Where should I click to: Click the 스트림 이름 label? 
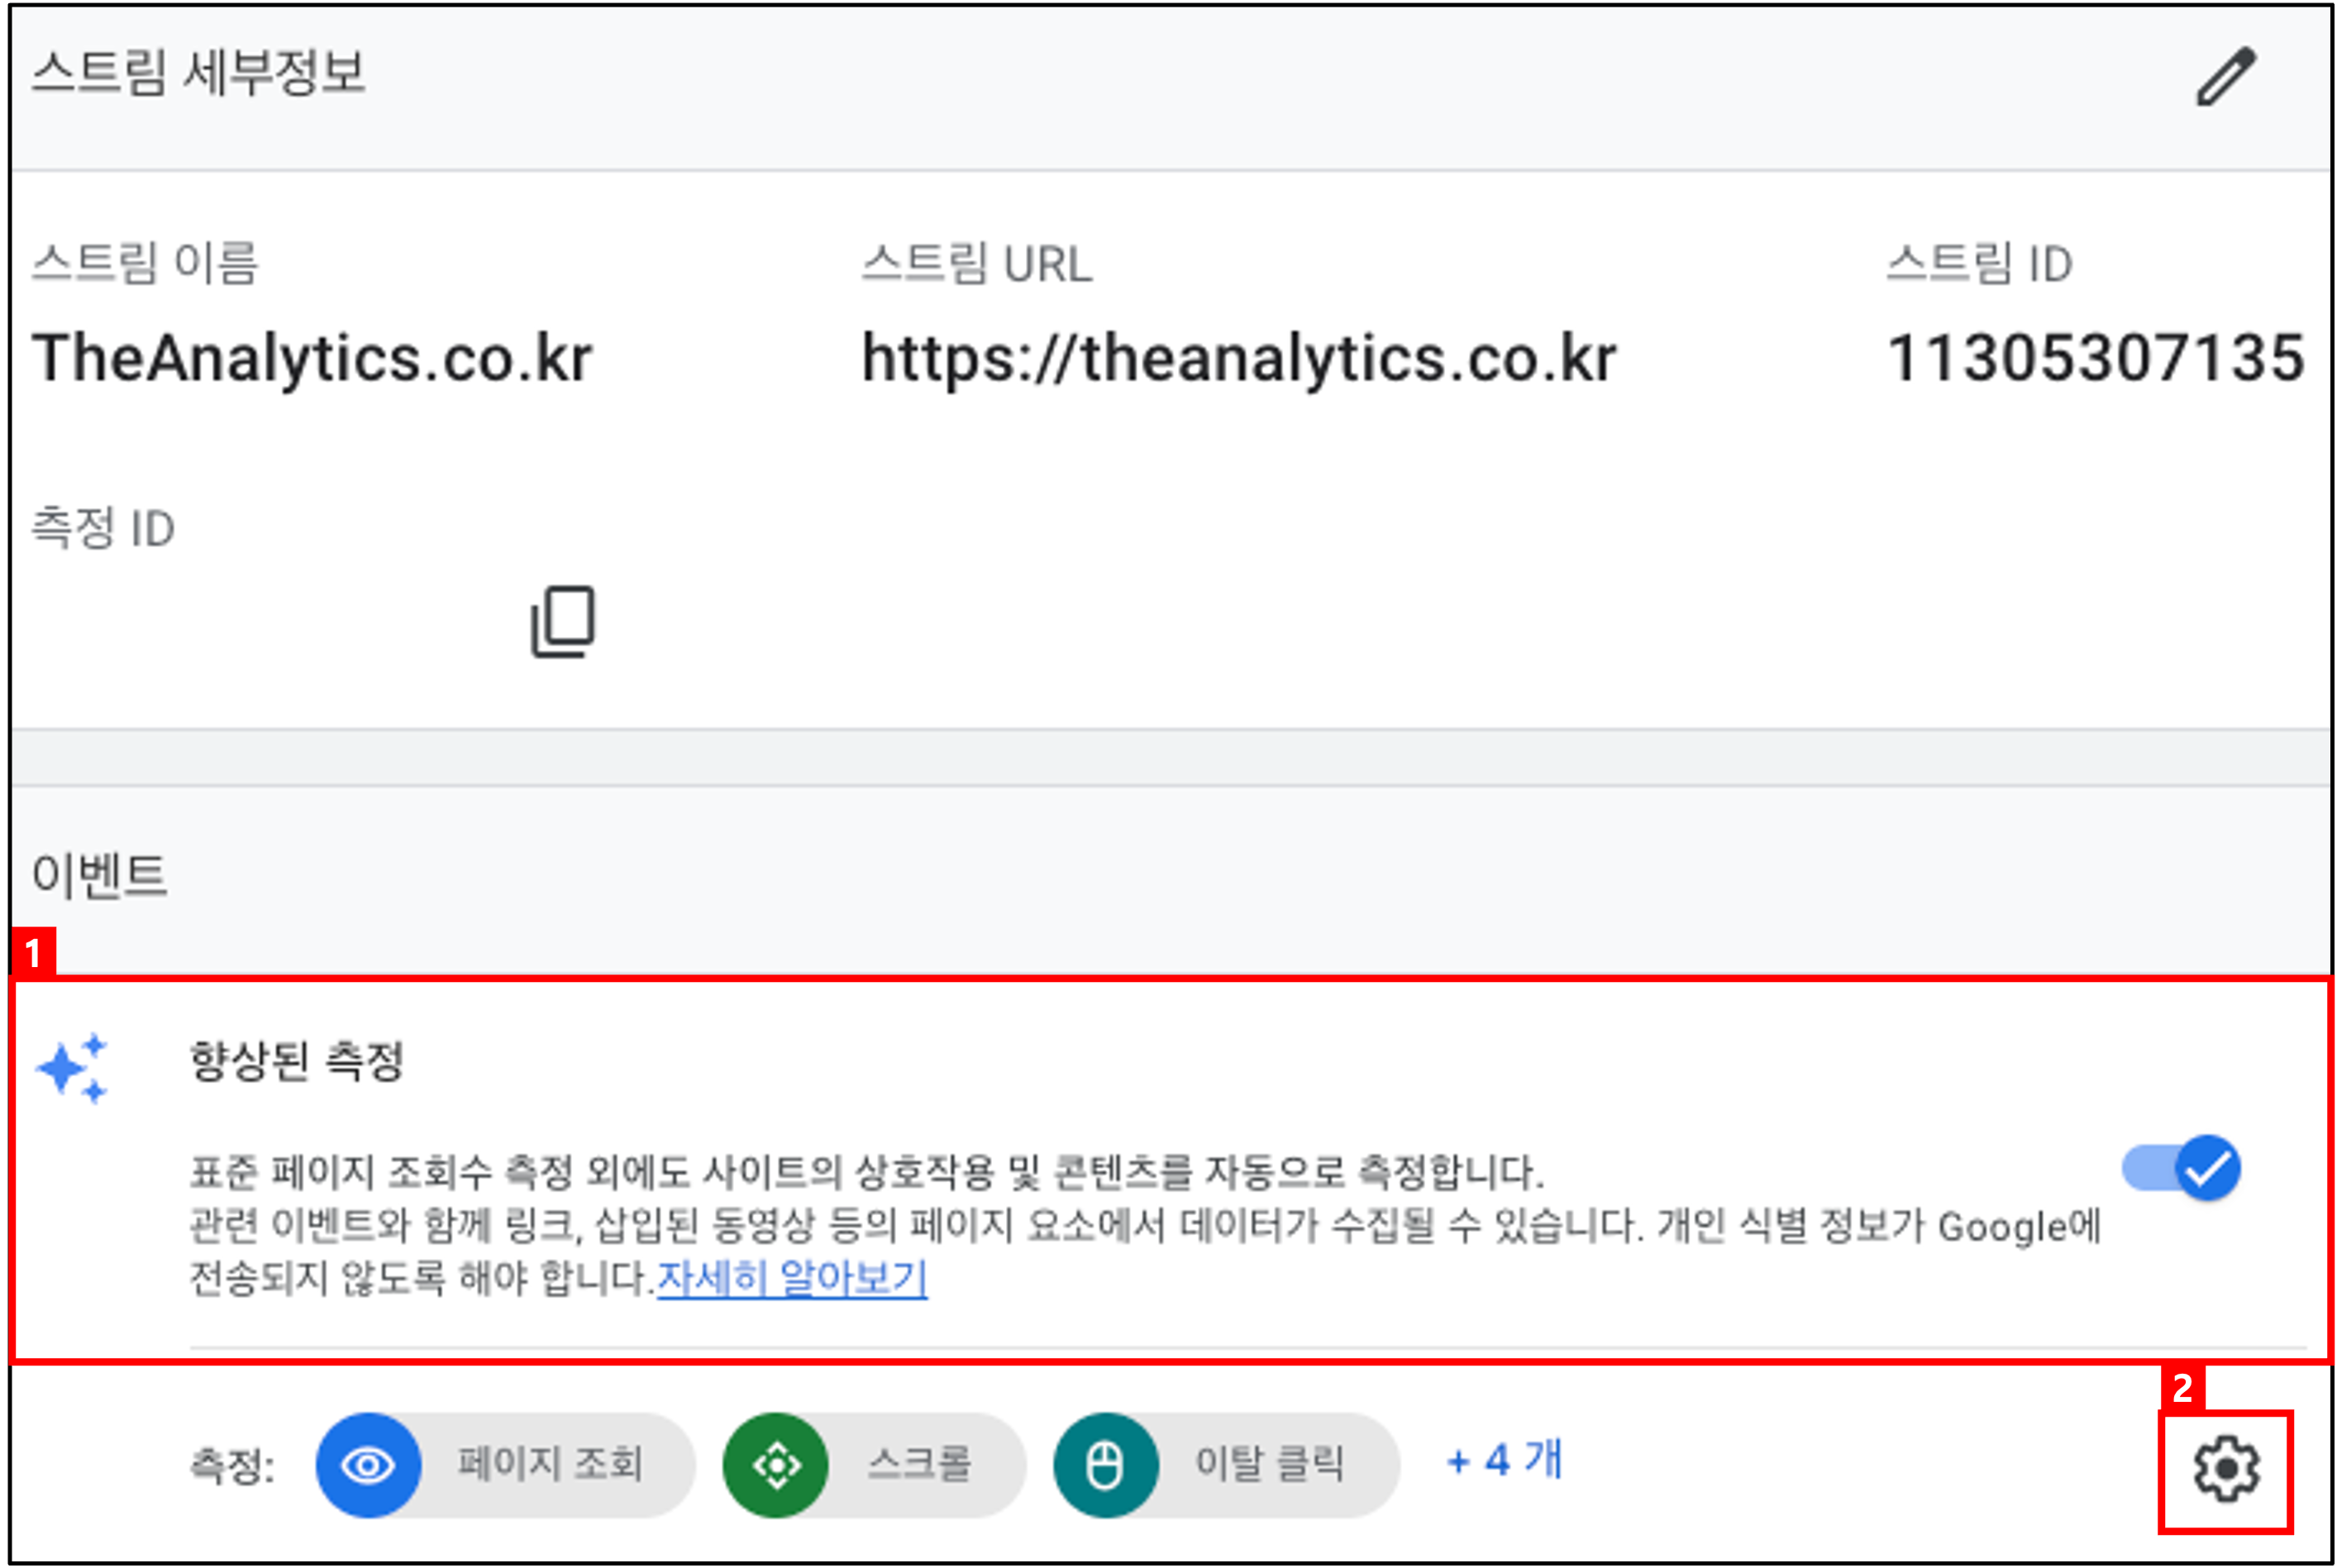point(145,264)
